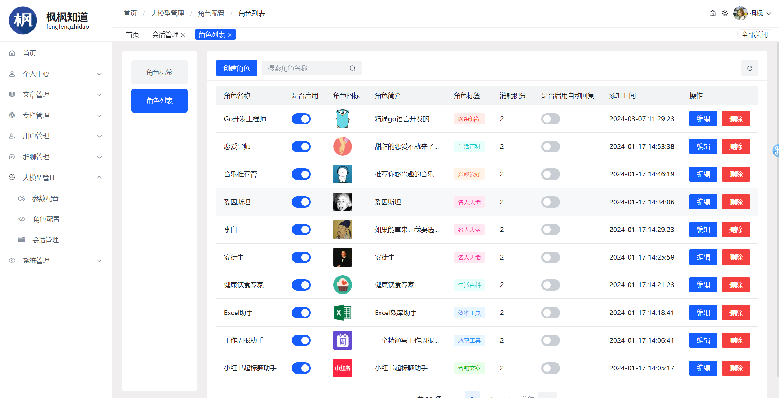Click the search magnifier icon in role search
The image size is (779, 398).
(353, 68)
